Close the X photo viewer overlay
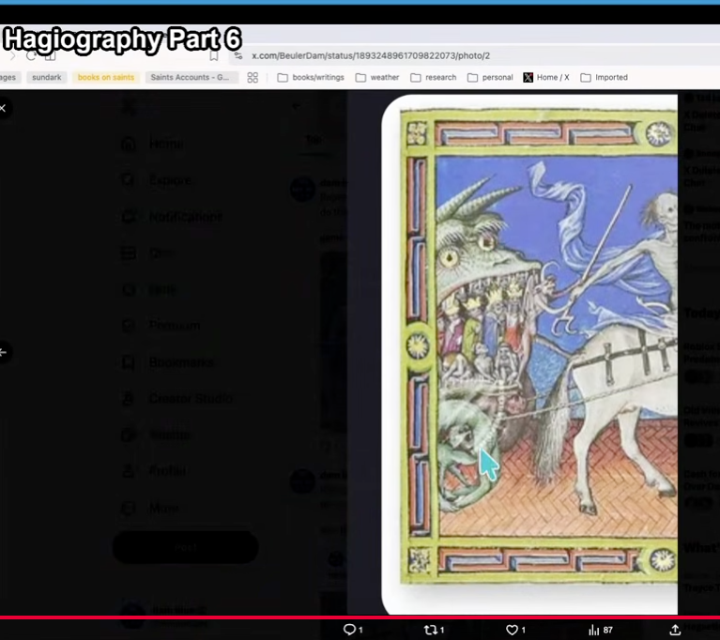The height and width of the screenshot is (640, 720). (4, 108)
